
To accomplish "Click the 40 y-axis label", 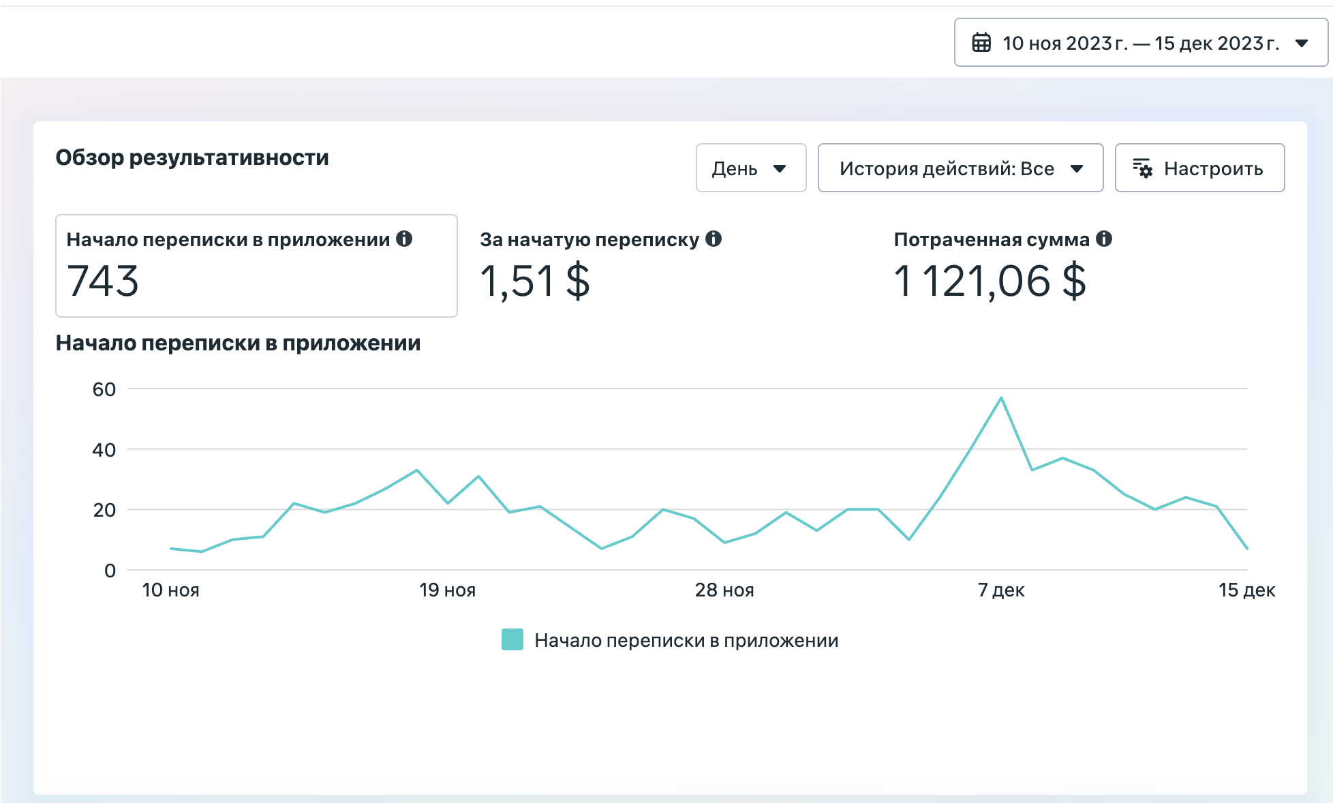I will pyautogui.click(x=104, y=450).
